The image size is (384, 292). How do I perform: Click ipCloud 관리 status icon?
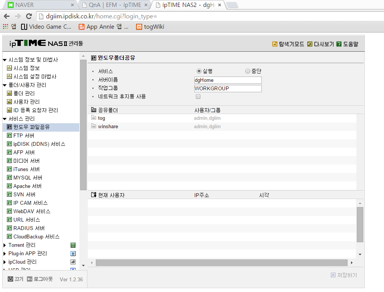pyautogui.click(x=73, y=262)
